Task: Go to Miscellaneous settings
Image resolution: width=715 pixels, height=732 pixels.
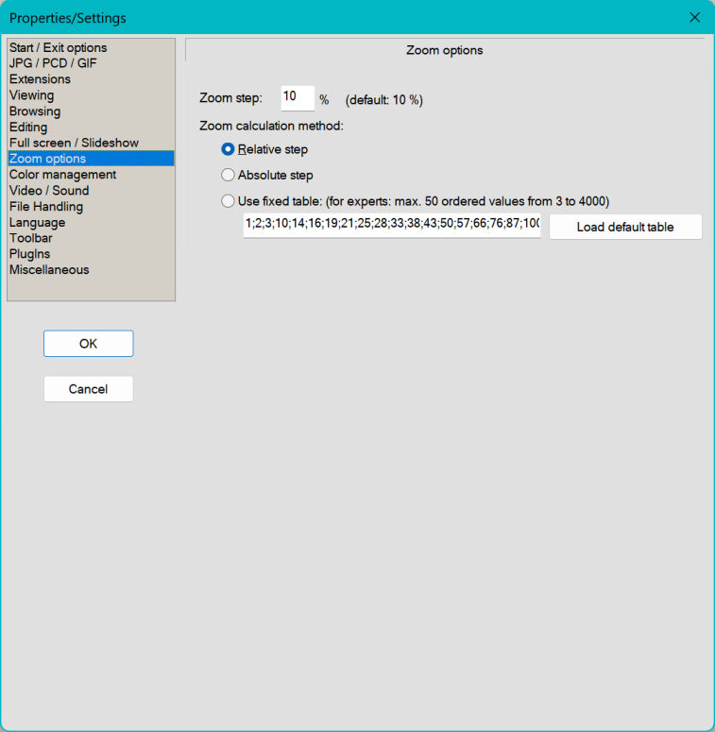Action: (49, 270)
